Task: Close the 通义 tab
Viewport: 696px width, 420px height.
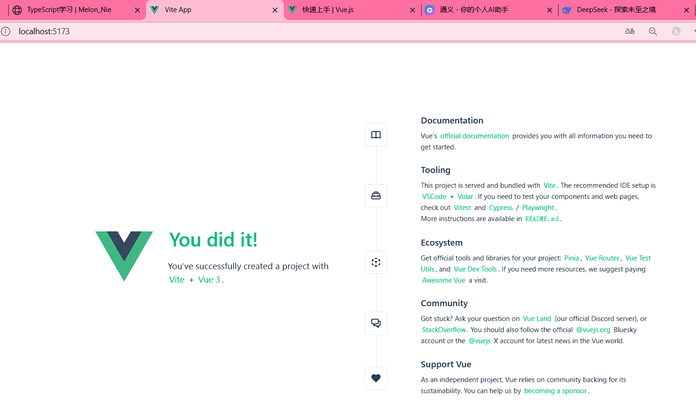Action: coord(549,10)
